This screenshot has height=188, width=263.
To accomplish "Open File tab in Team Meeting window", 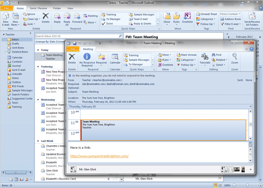I will (x=73, y=49).
